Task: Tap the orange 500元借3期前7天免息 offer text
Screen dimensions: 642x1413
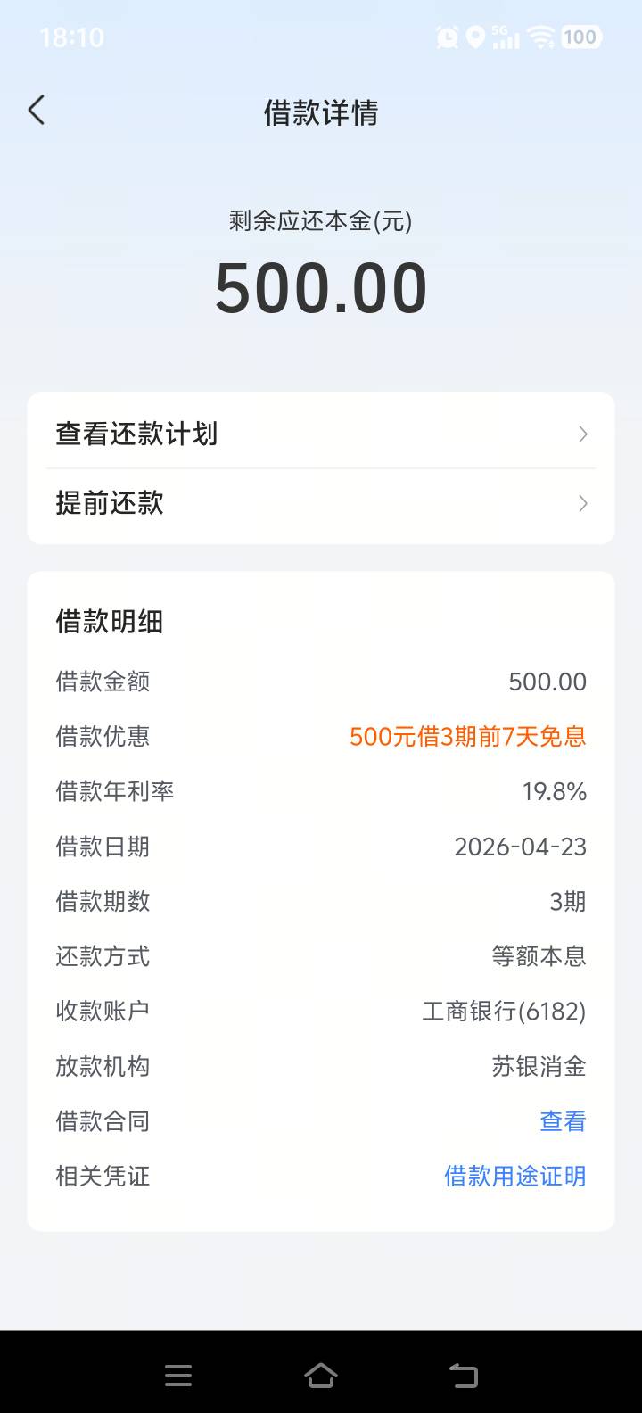Action: pos(467,737)
